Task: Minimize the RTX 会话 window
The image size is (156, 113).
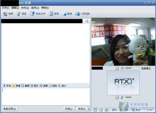Action: coord(145,3)
